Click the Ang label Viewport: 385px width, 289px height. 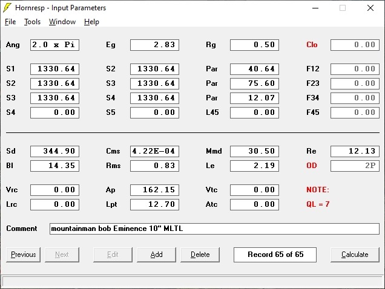tap(13, 45)
